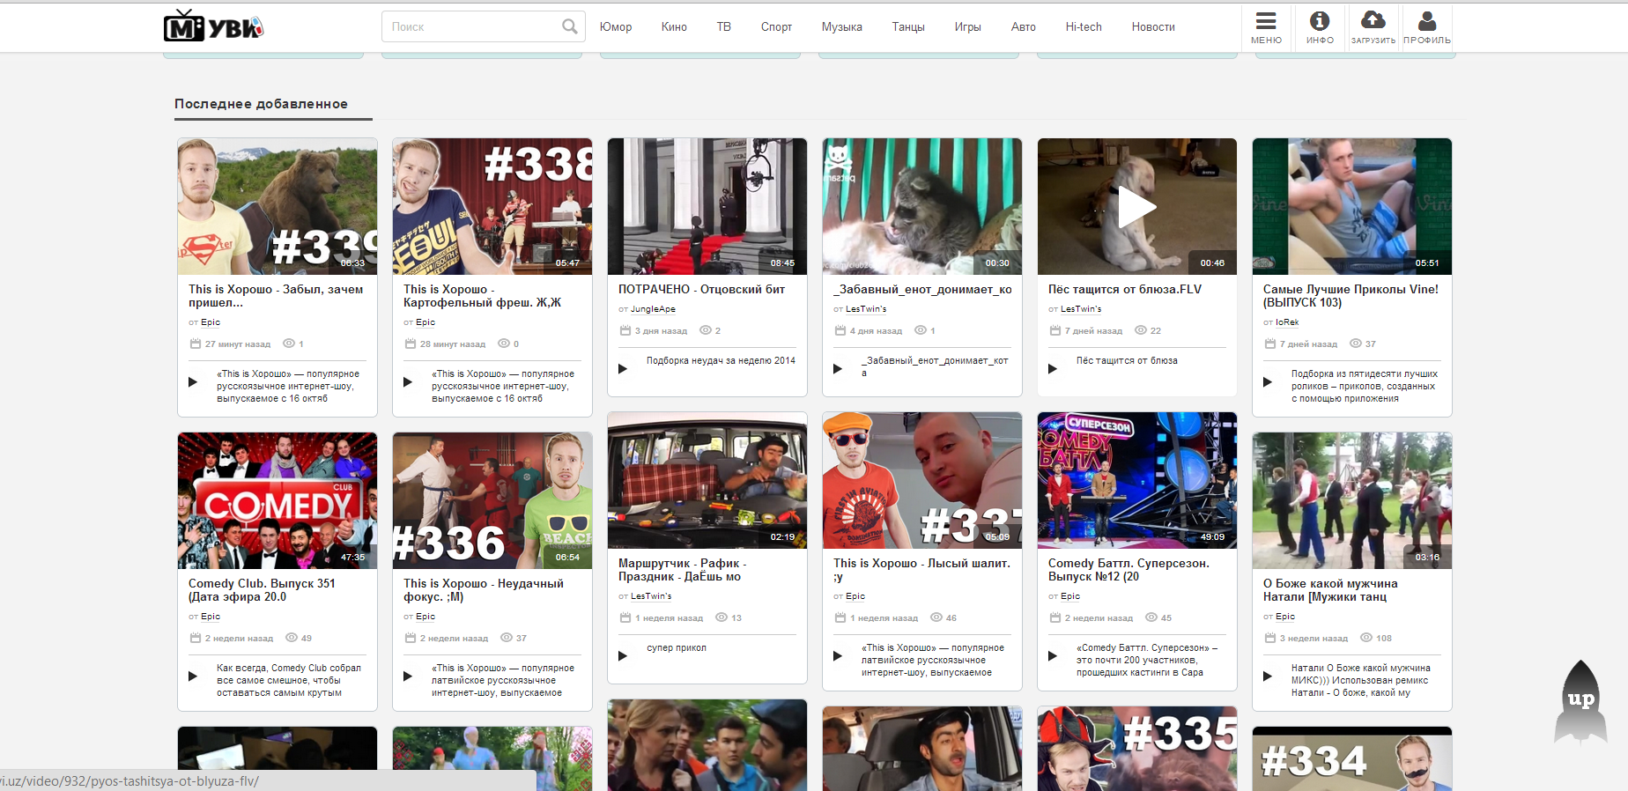Screen dimensions: 1628x791
Task: Open LesTwin's author link under Маршрутчик video
Action: click(651, 596)
